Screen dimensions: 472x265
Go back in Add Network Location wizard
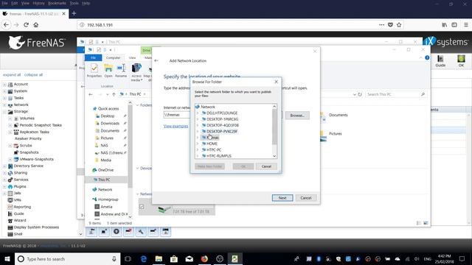point(156,60)
